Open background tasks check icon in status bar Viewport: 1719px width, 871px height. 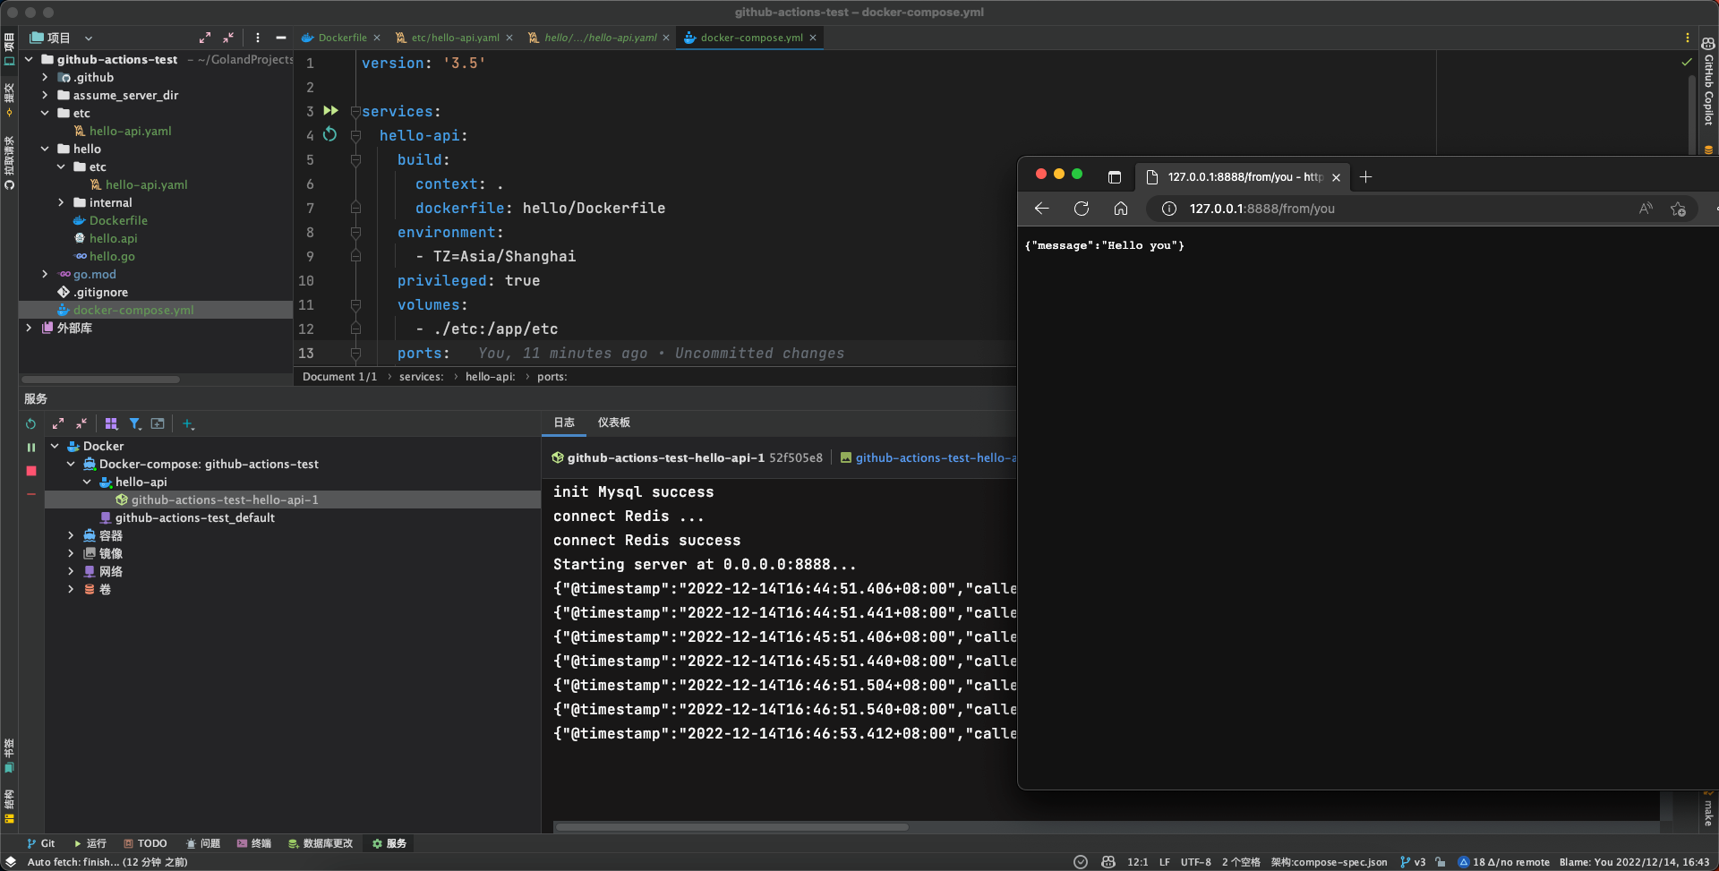(x=1081, y=862)
